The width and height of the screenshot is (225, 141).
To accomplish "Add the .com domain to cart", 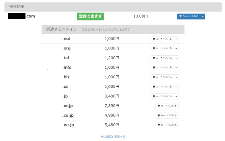I will pos(189,16).
